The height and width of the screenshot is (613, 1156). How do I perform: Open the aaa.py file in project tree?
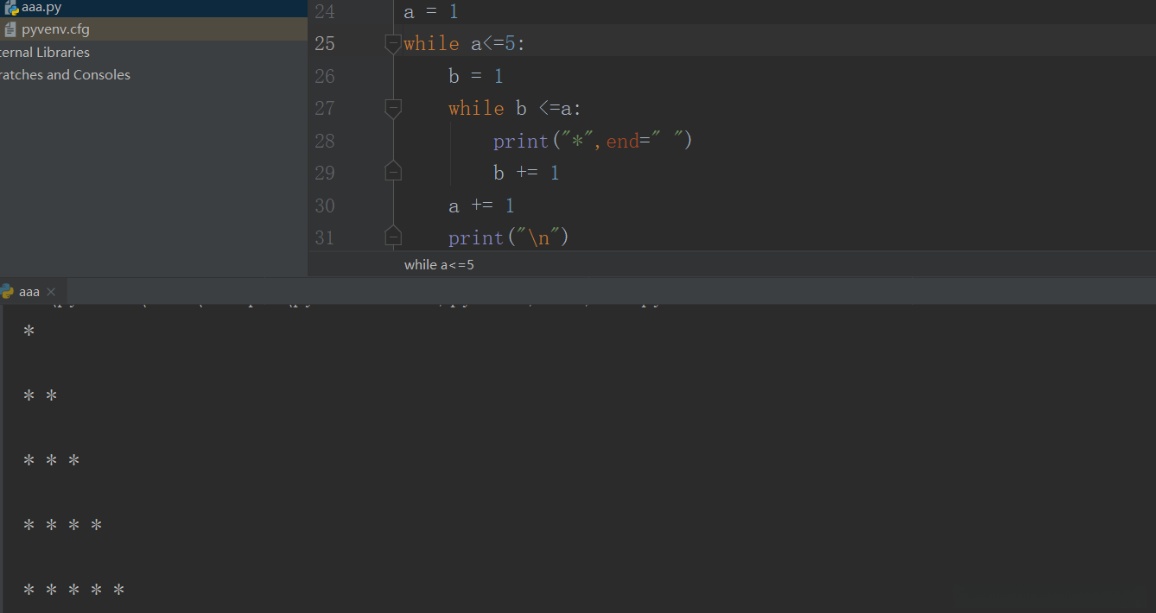(x=41, y=8)
